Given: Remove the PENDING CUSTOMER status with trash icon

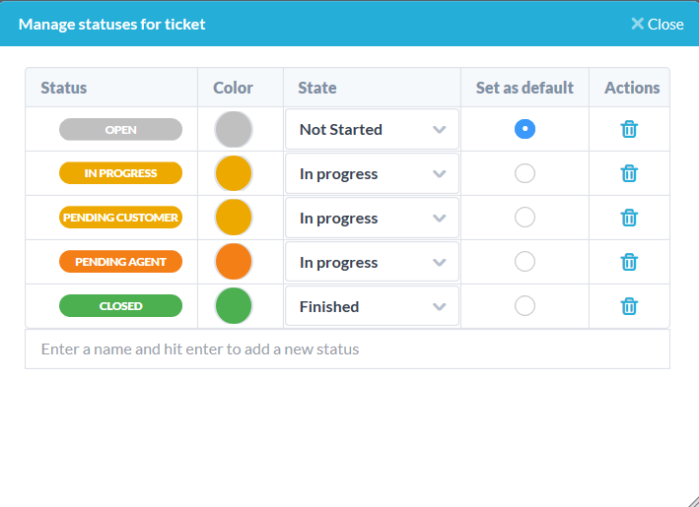Looking at the screenshot, I should (x=629, y=218).
